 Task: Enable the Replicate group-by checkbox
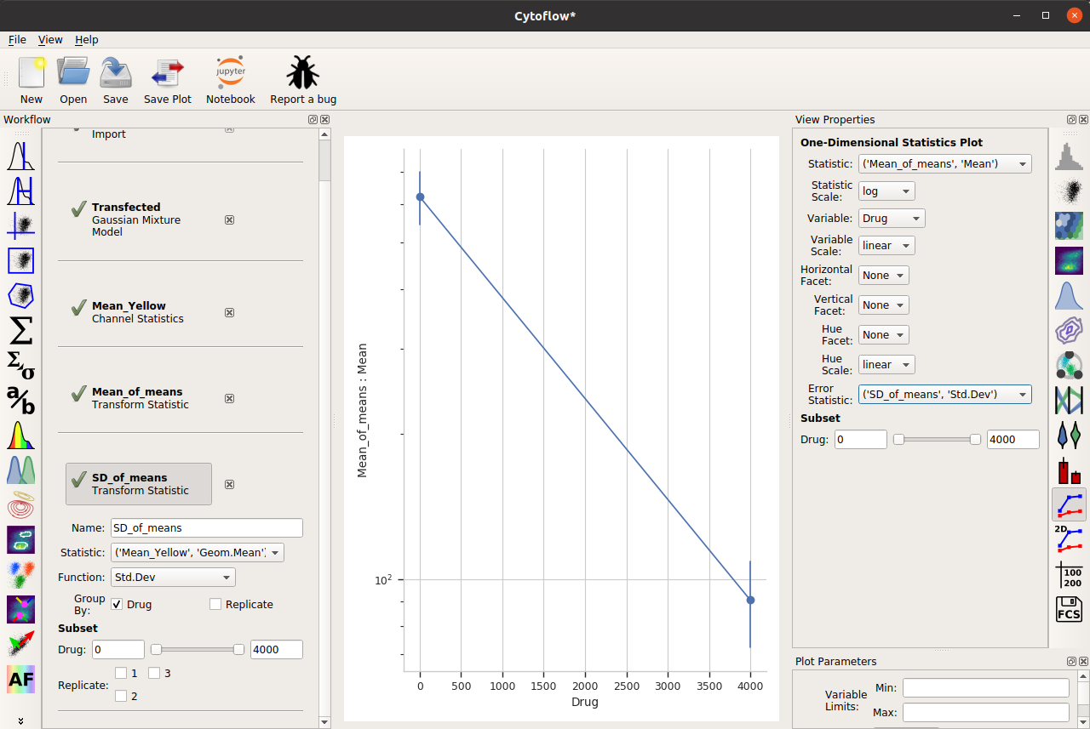(215, 604)
